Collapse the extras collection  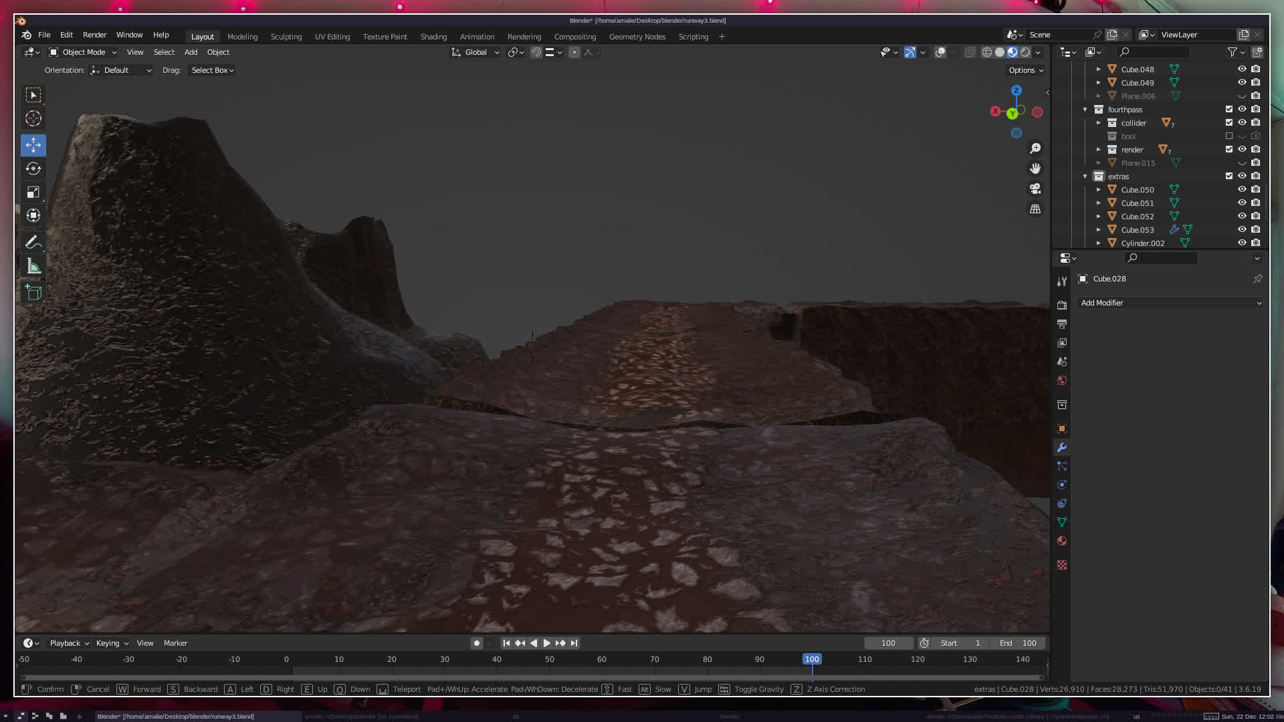(x=1085, y=176)
